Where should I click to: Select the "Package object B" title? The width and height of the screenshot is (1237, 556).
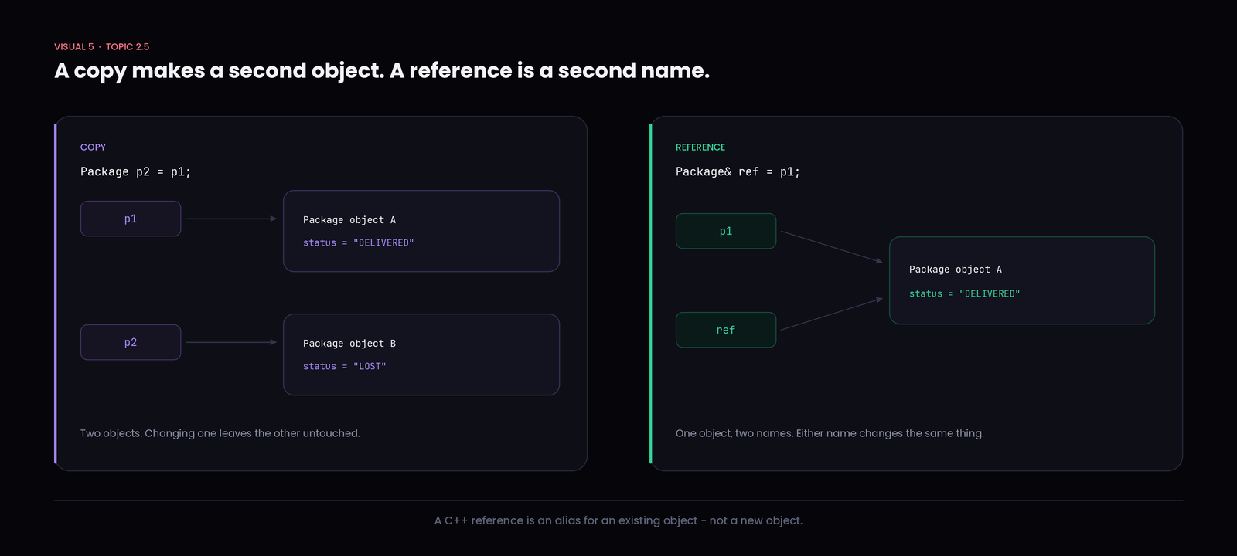tap(349, 344)
